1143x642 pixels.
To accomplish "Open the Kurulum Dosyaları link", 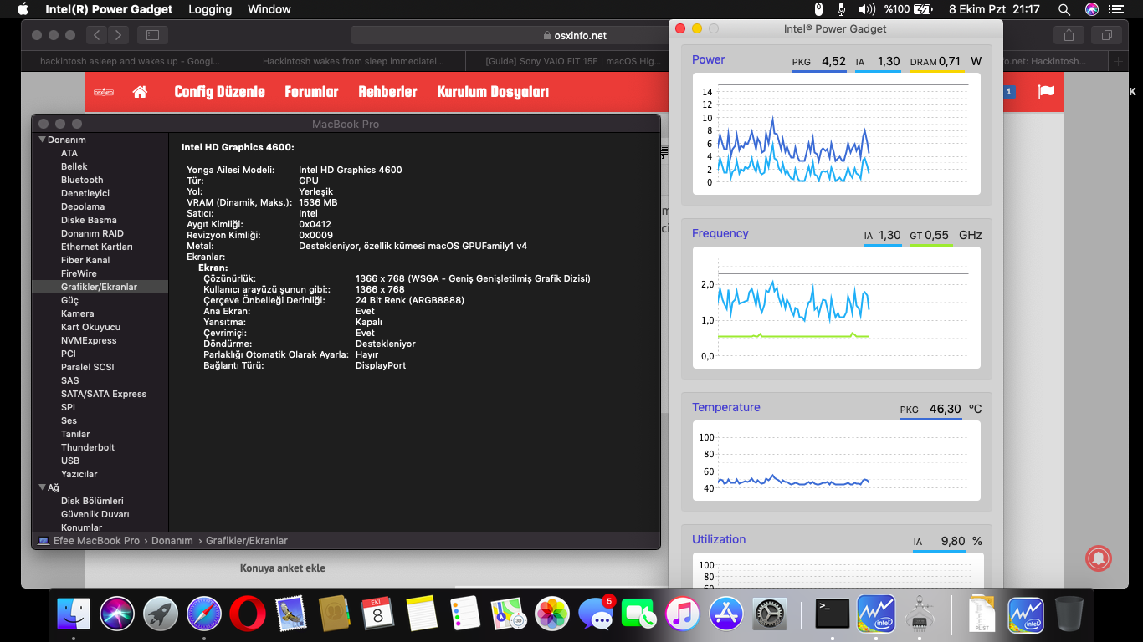I will (x=492, y=92).
